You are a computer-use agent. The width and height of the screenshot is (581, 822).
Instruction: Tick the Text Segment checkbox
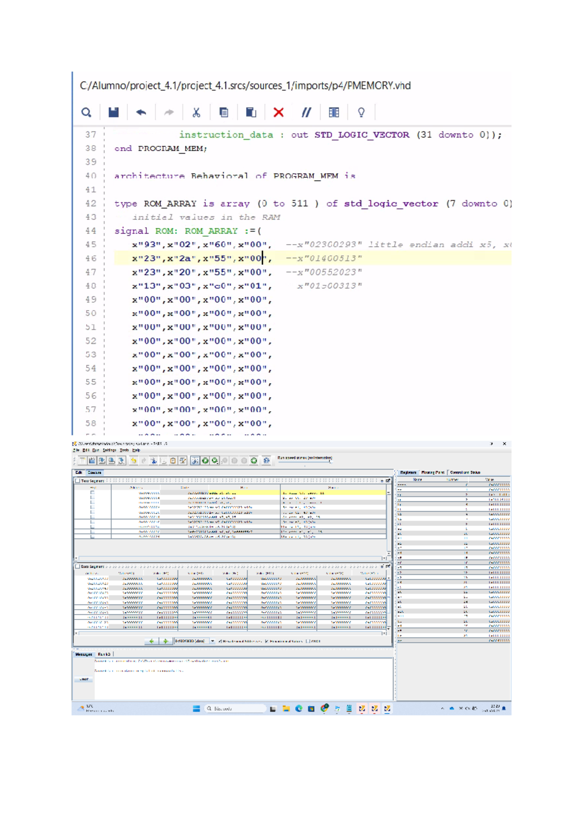[77, 481]
